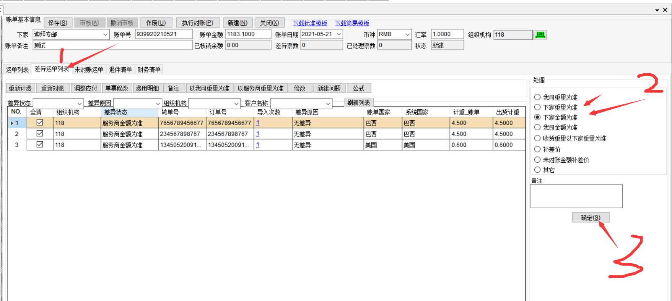Open the panel options arrow at top right
The height and width of the screenshot is (301, 672).
tap(657, 10)
